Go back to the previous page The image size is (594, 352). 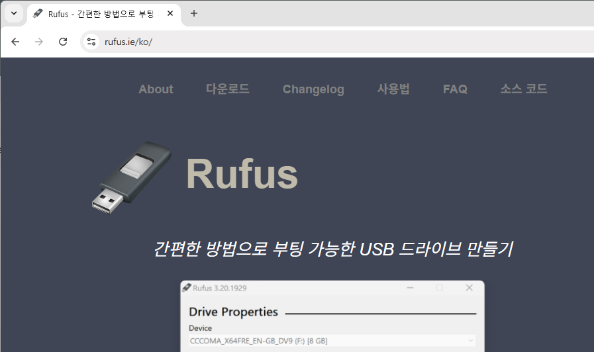coord(15,42)
